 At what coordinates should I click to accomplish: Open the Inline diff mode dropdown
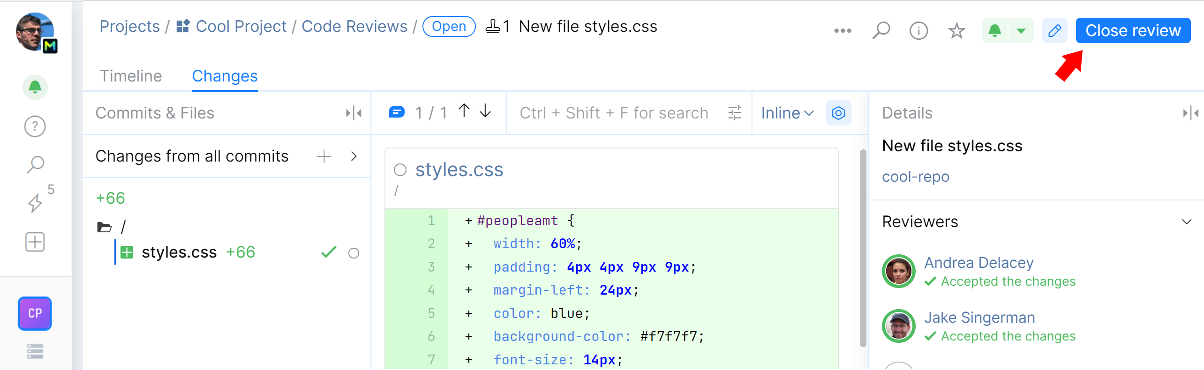[x=787, y=113]
